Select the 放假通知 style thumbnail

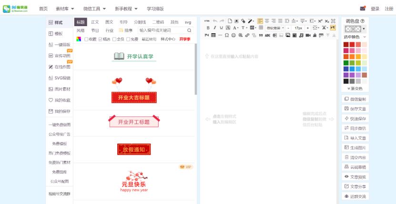134,149
